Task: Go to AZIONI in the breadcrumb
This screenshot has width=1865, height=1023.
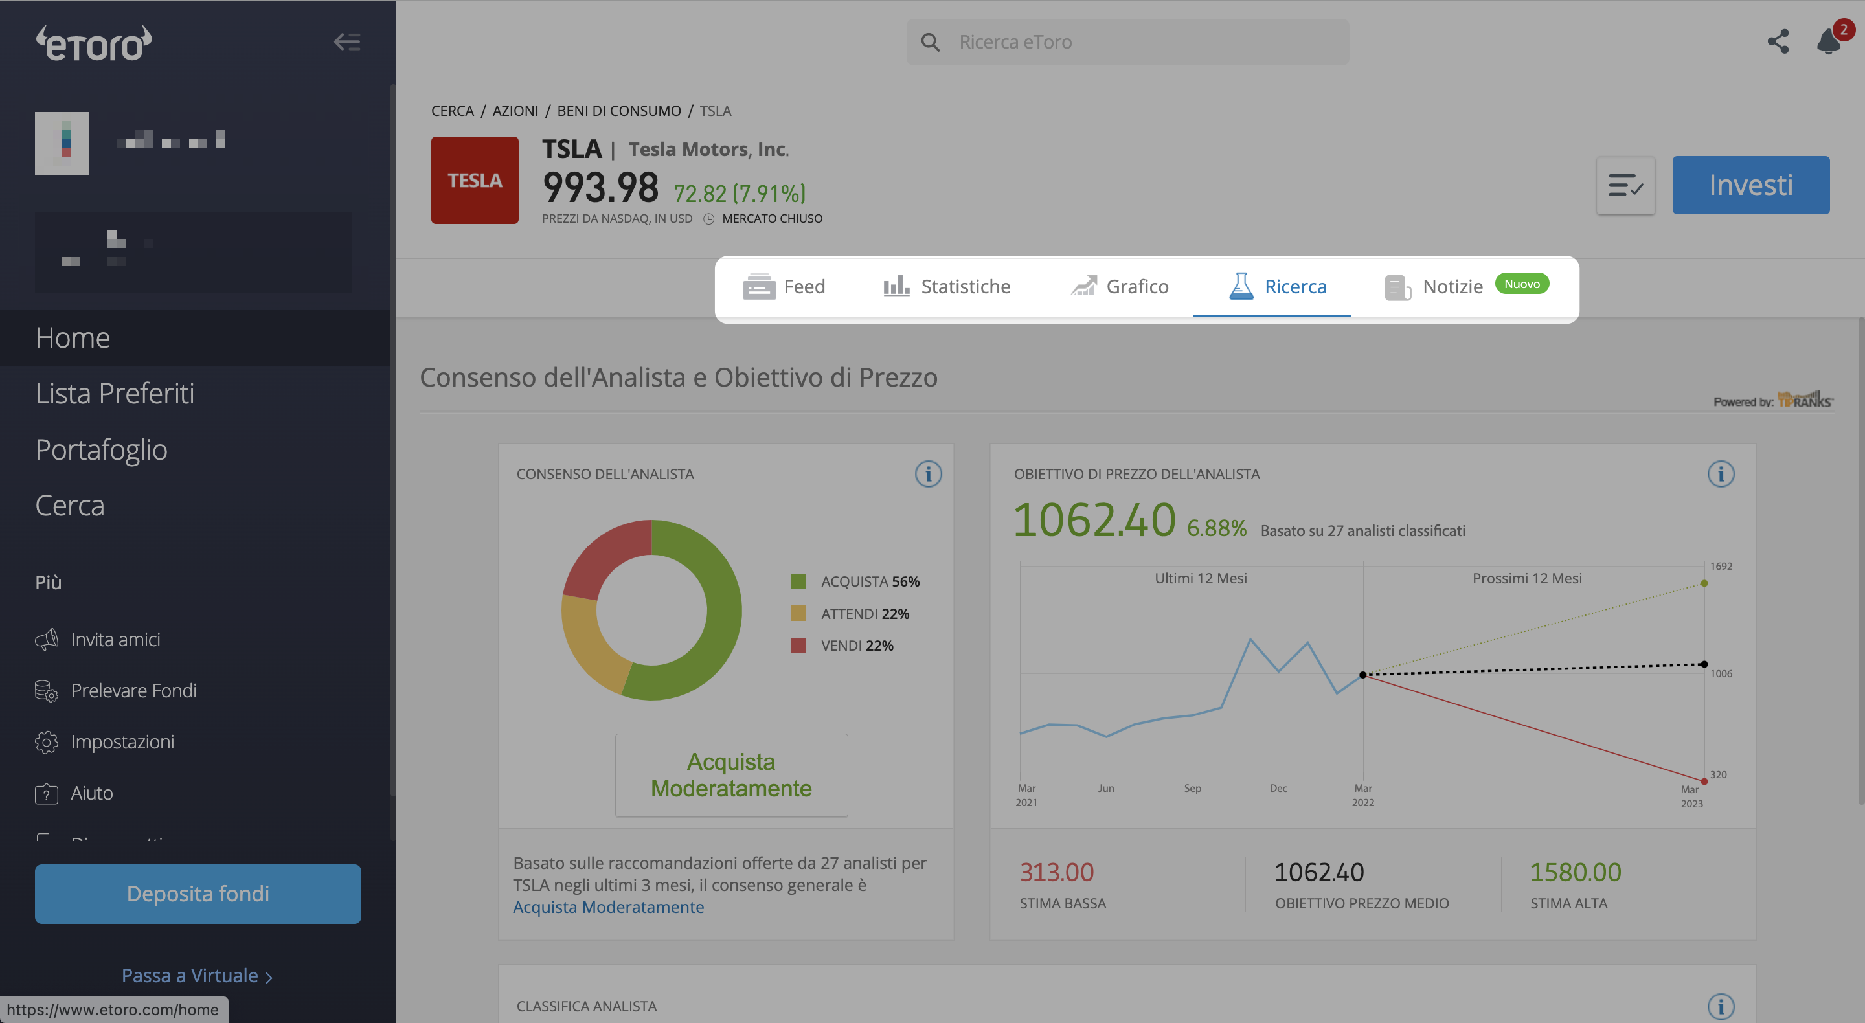Action: point(515,111)
